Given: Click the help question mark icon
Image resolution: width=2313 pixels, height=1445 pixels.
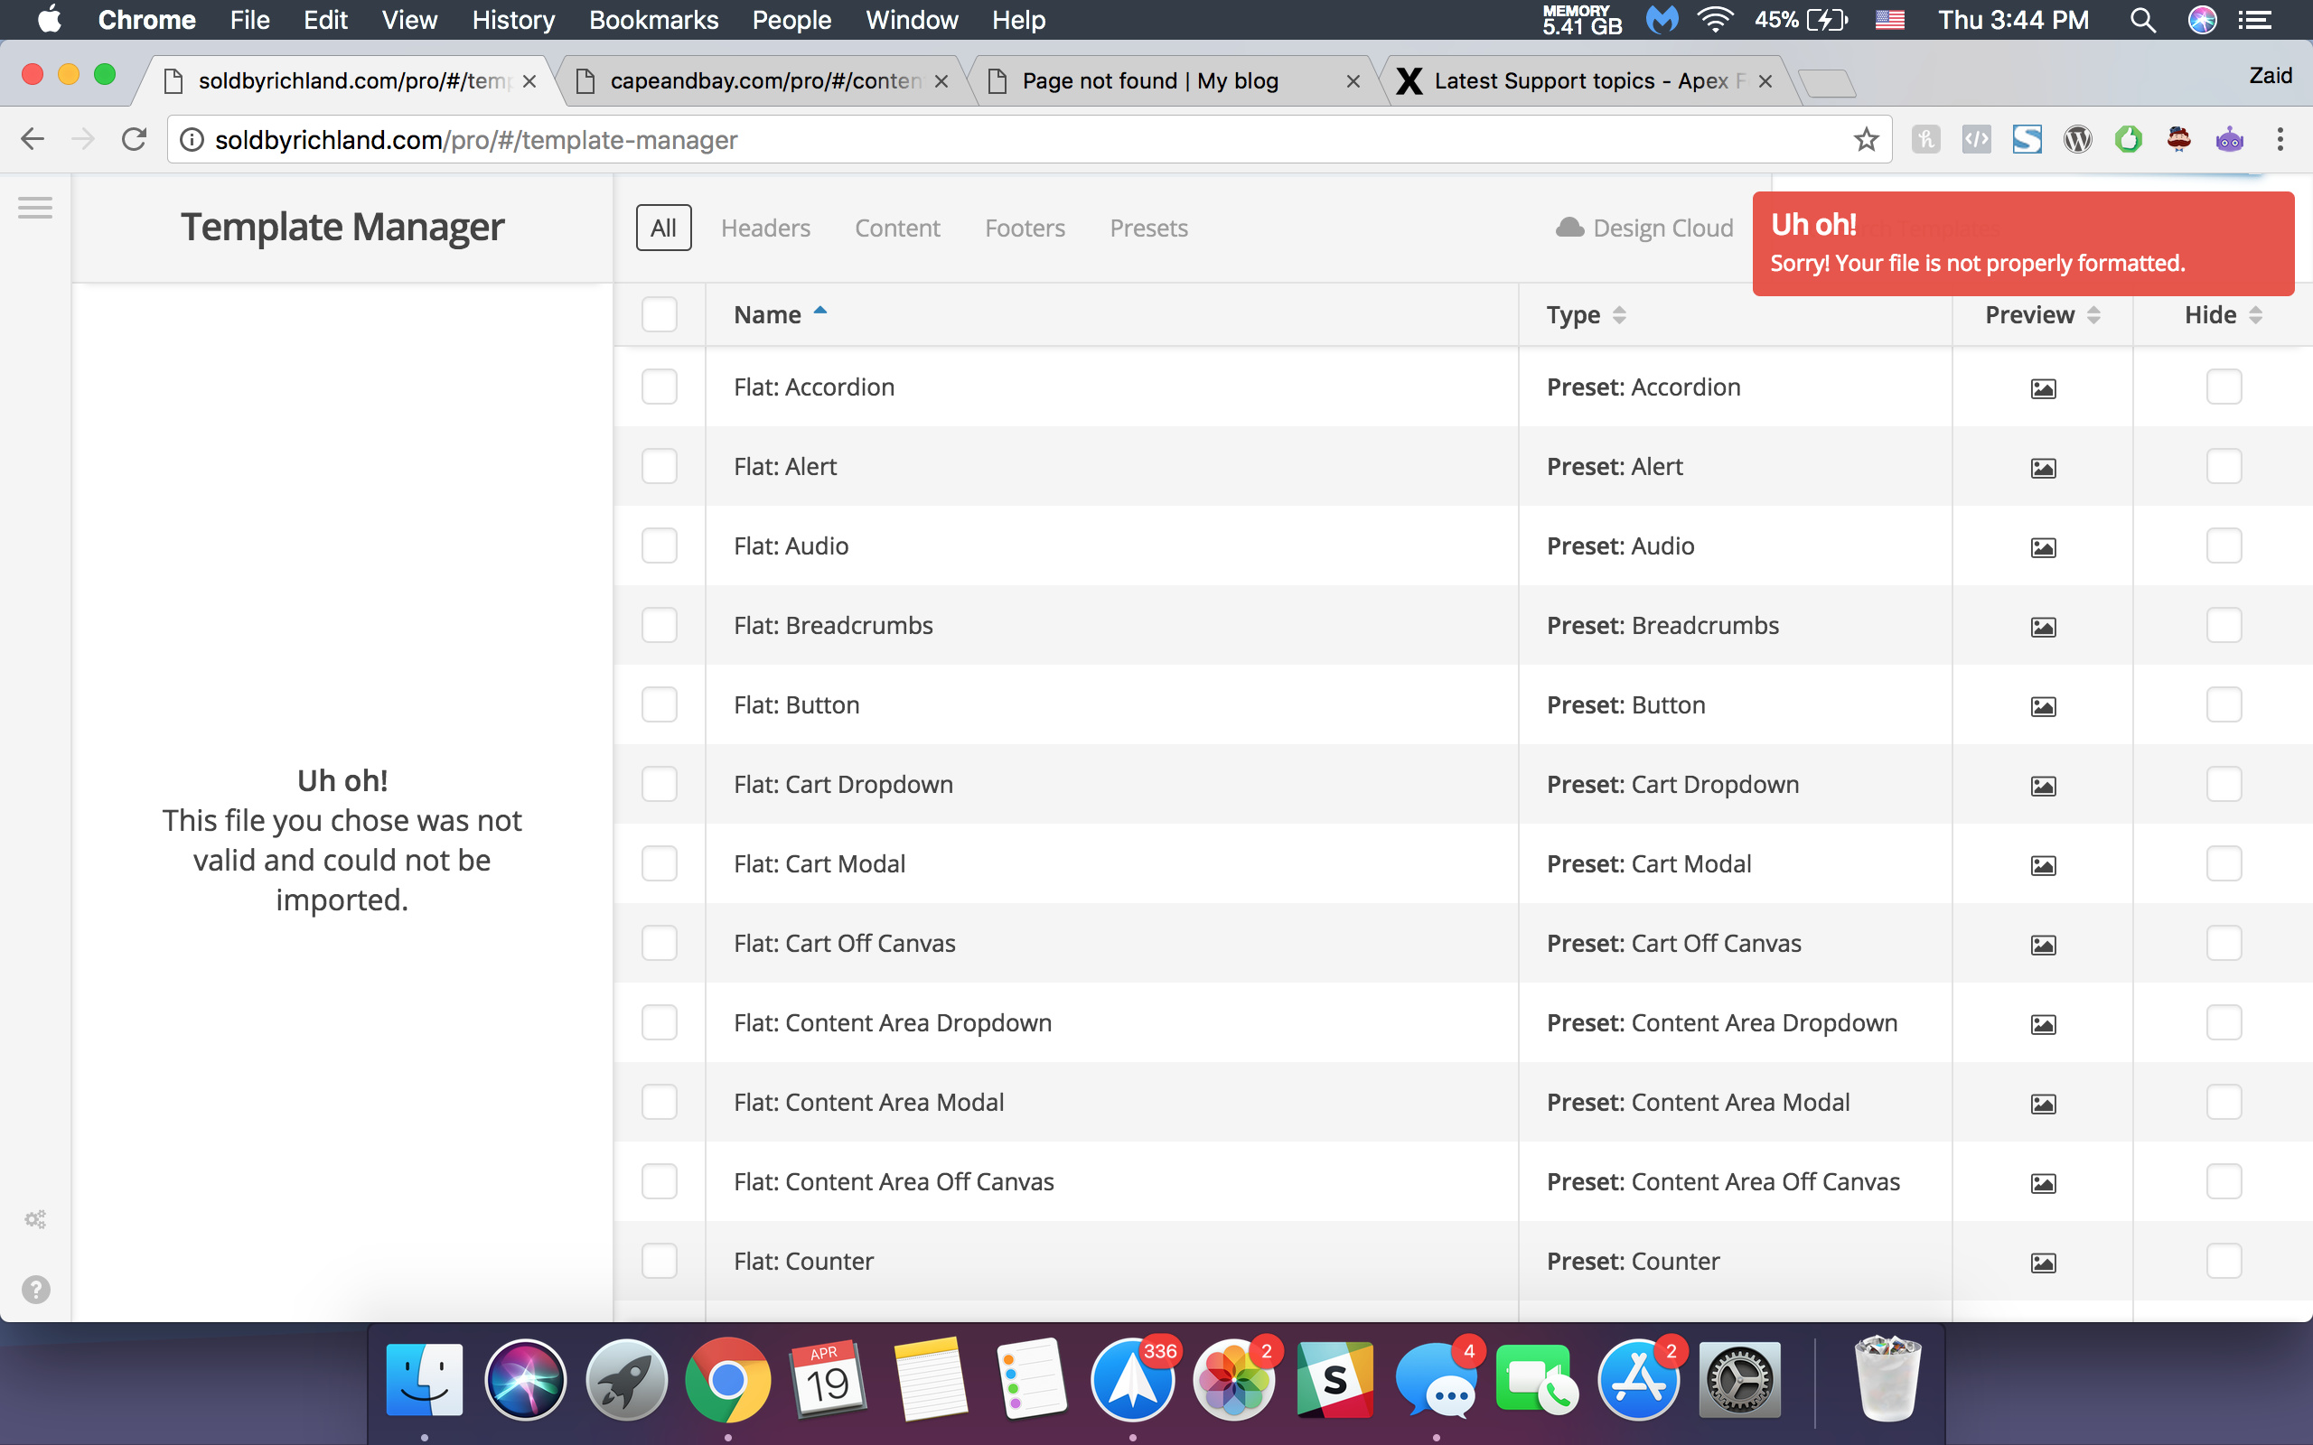Looking at the screenshot, I should tap(35, 1290).
